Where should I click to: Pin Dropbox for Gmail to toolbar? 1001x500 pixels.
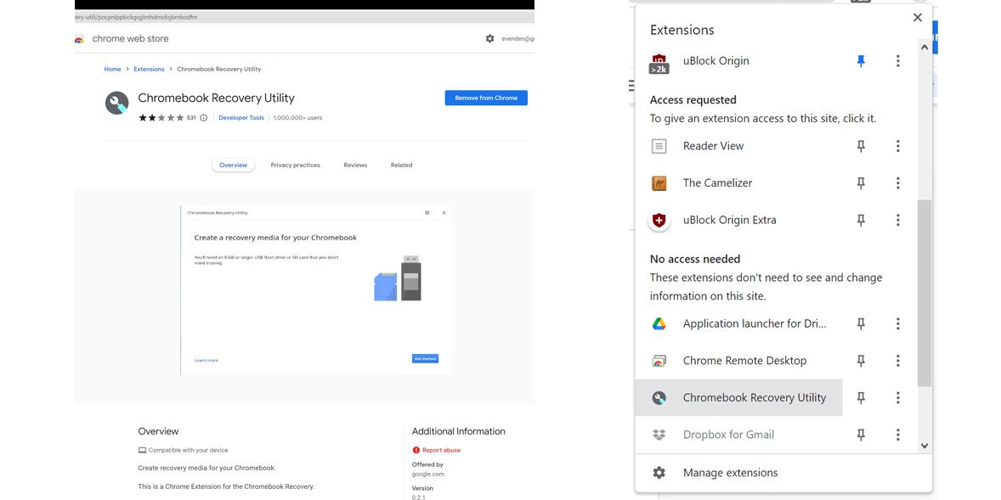pyautogui.click(x=861, y=435)
